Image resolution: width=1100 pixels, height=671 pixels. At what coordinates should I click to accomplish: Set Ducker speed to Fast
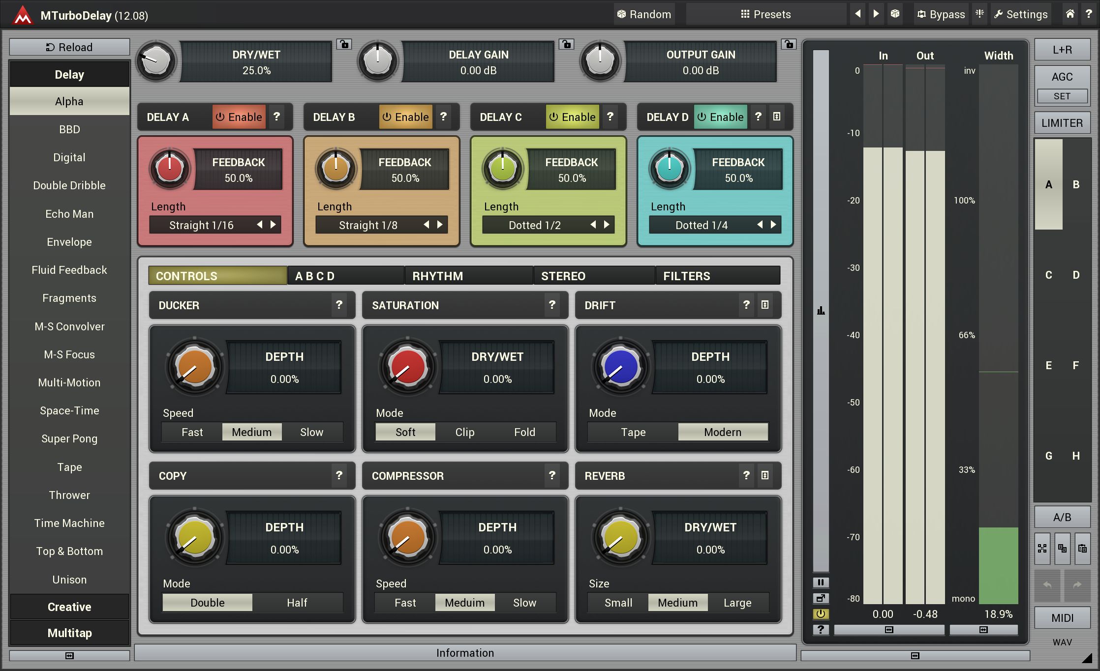pos(192,432)
